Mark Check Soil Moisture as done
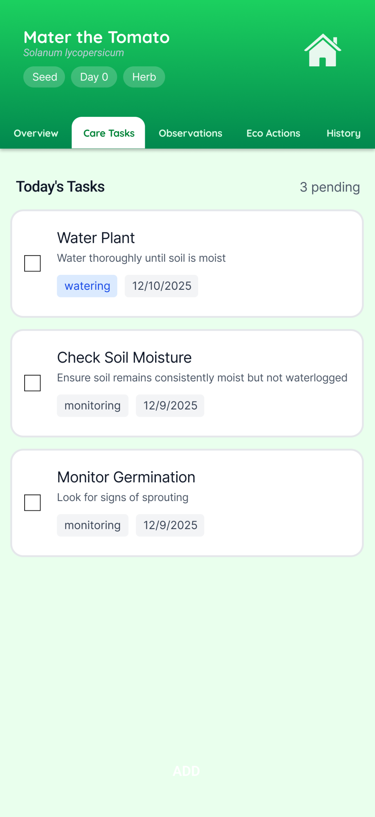375x817 pixels. 32,383
